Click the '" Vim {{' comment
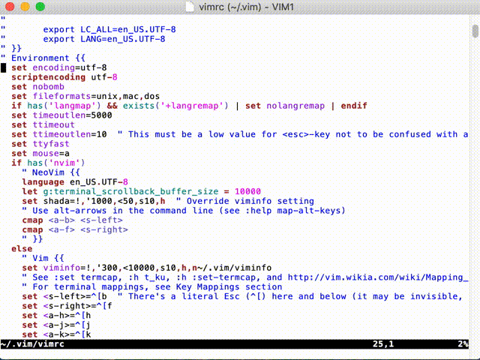Viewport: 480px width, 360px height. [43, 258]
